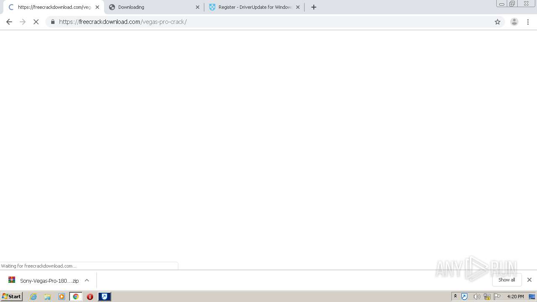Viewport: 537px width, 302px height.
Task: Close the Downloading tab
Action: click(x=198, y=7)
